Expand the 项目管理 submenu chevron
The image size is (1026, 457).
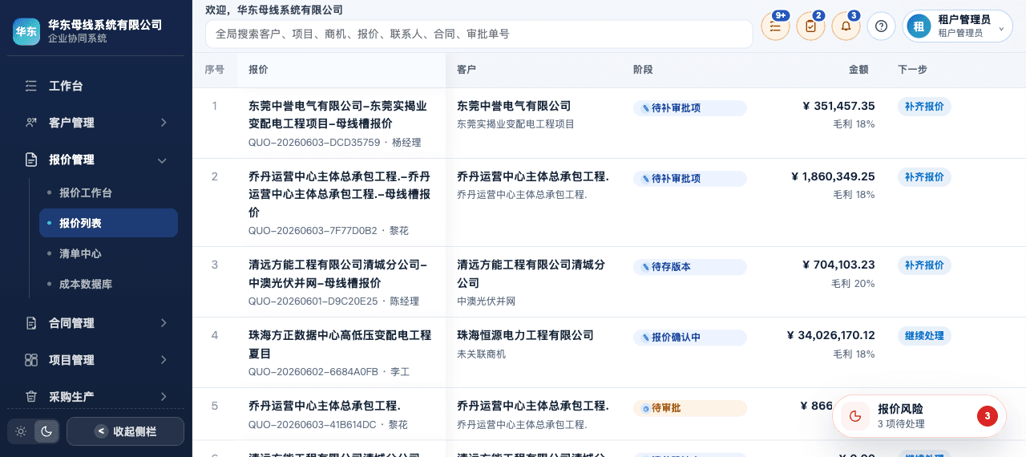click(x=163, y=360)
